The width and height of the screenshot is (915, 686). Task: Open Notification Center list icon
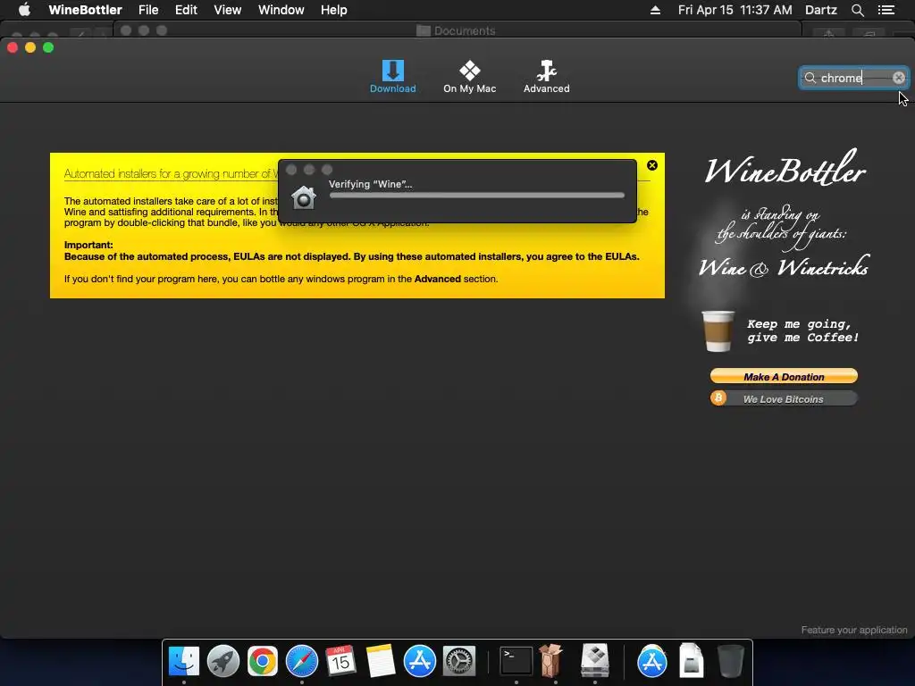(x=886, y=10)
